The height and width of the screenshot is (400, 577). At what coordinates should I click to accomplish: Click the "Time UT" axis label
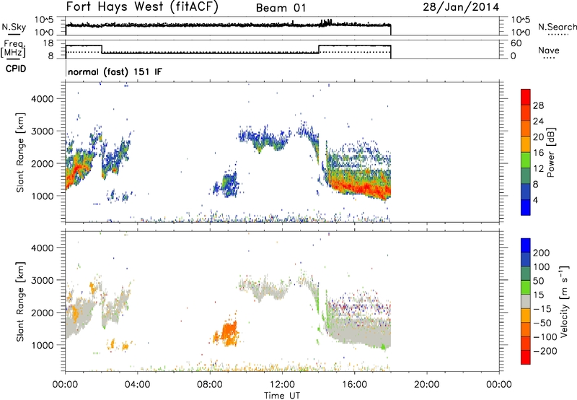click(282, 396)
